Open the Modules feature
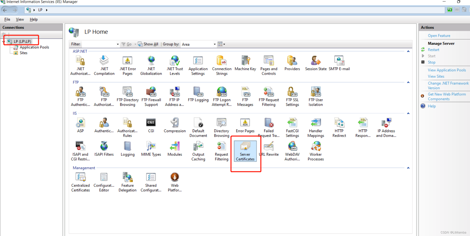470x236 pixels. pyautogui.click(x=175, y=149)
